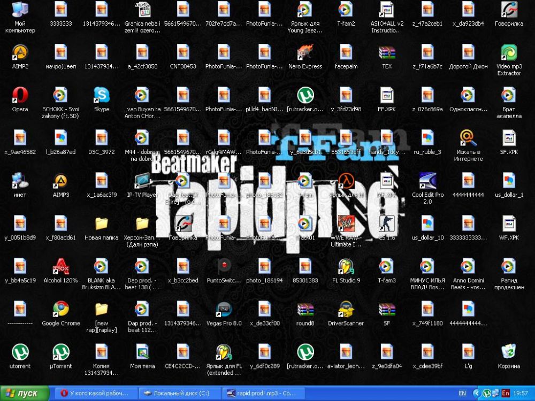Image resolution: width=535 pixels, height=401 pixels.
Task: Select the Одноклассники shortcut icon
Action: [468, 95]
